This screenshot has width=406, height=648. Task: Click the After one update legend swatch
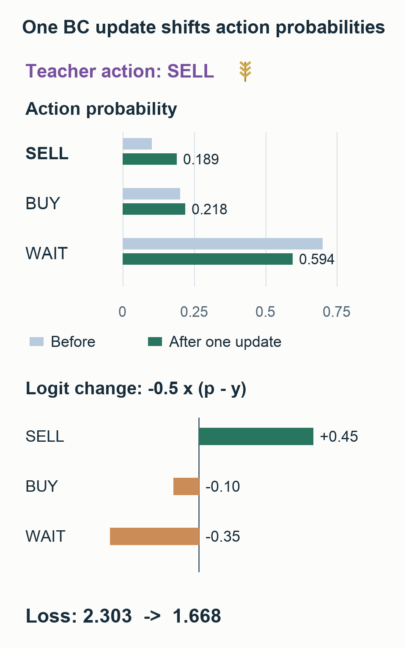[155, 342]
